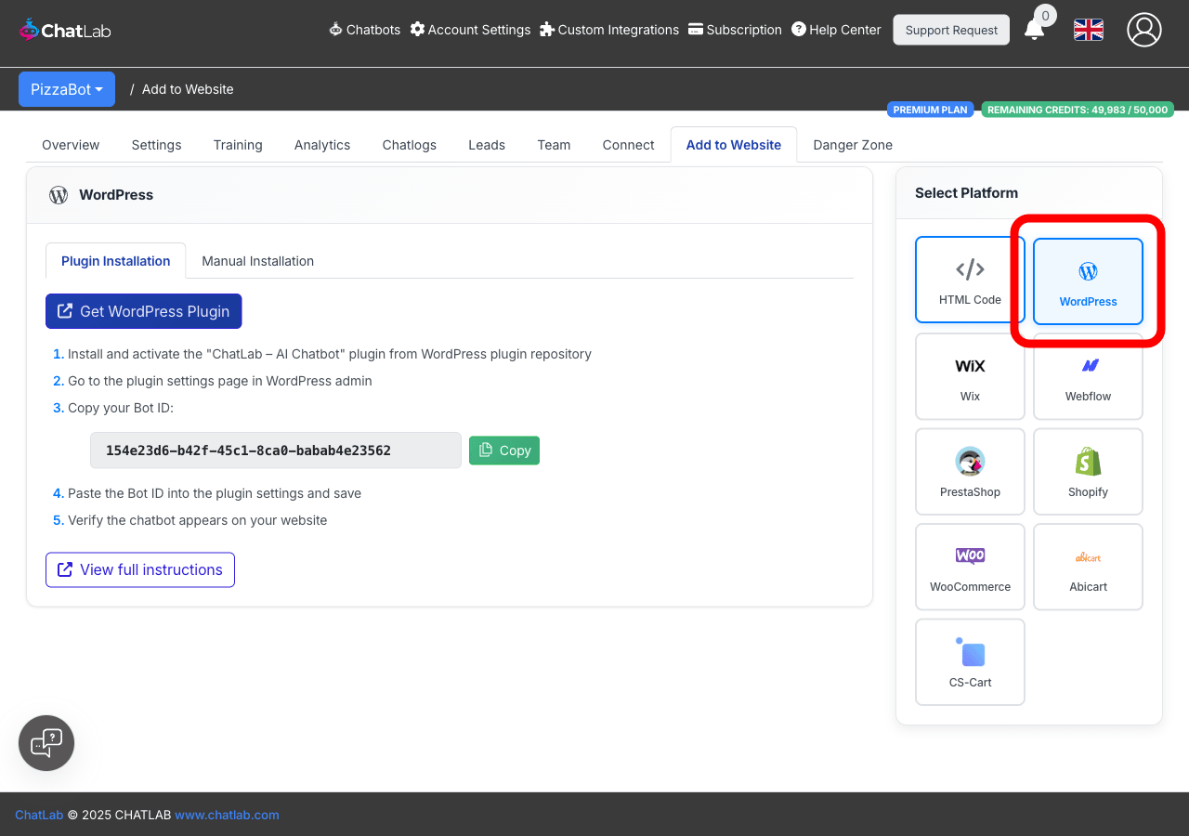Open the Danger Zone tab
Screen dimensions: 1189x836
[x=852, y=145]
